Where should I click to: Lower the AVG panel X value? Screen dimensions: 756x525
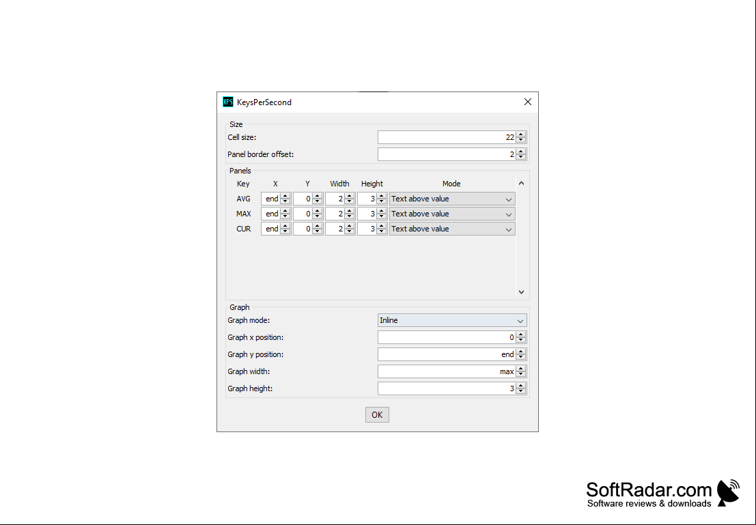(285, 201)
